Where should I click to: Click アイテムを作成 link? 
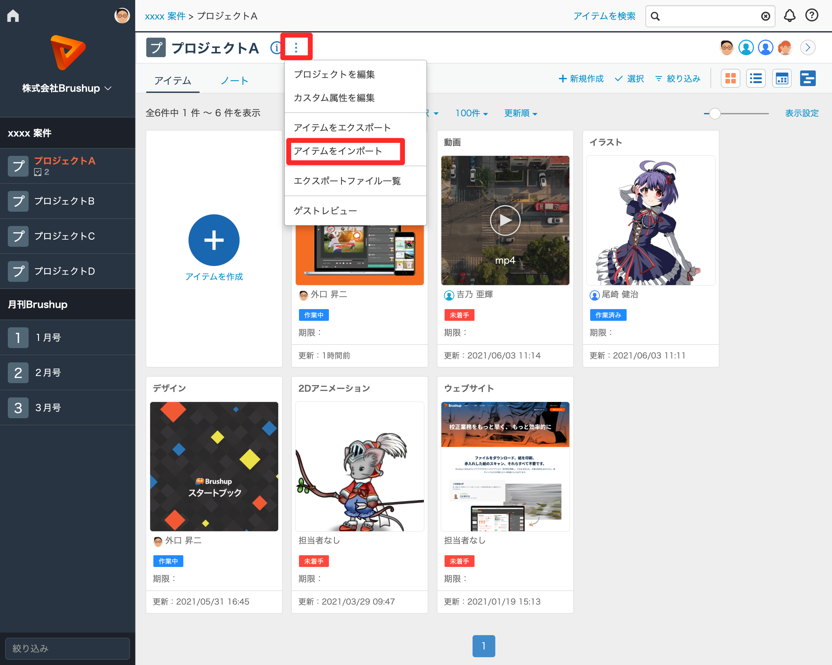(x=214, y=277)
